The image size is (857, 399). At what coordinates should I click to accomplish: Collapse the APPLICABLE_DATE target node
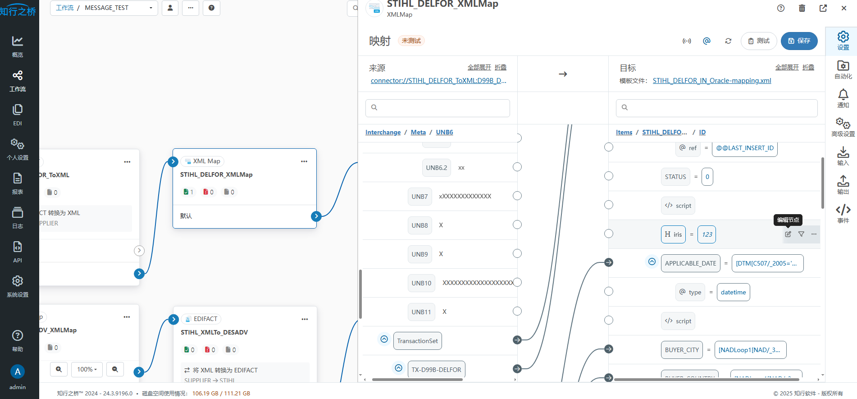pos(652,261)
